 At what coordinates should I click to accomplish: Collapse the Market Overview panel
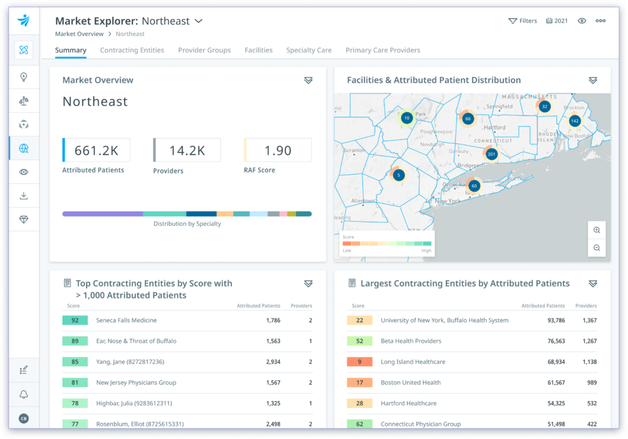308,81
